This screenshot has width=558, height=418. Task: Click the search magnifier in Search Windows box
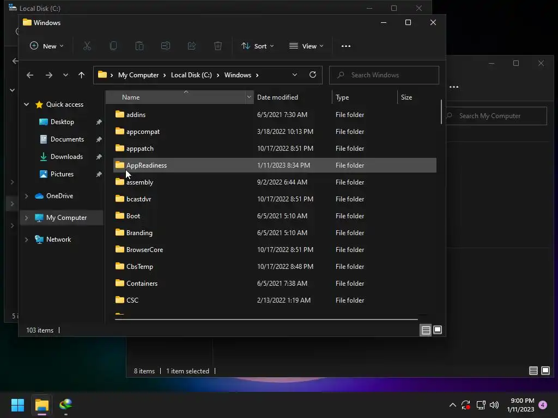coord(341,75)
